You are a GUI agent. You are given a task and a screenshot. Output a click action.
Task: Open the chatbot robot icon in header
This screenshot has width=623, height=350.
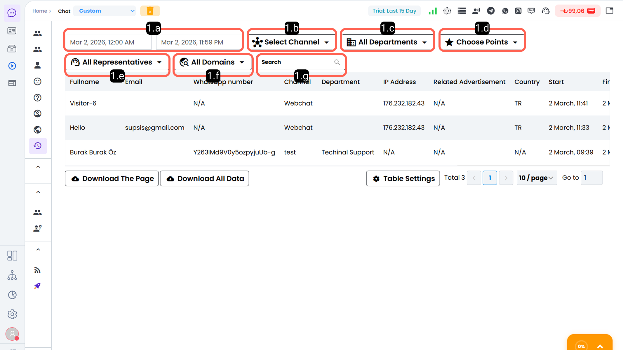pos(447,11)
